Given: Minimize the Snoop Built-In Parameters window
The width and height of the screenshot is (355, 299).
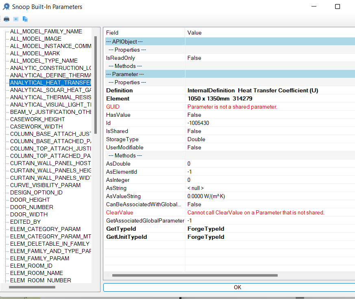Looking at the screenshot, I should click(x=314, y=7).
